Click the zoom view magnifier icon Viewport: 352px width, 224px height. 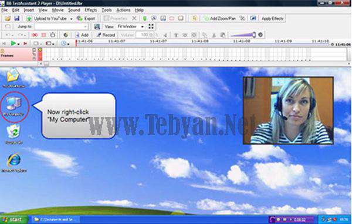(97, 26)
